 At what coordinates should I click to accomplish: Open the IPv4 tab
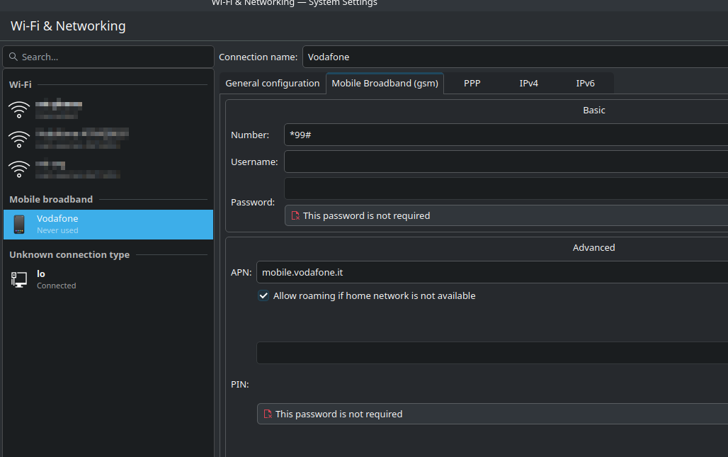point(529,83)
